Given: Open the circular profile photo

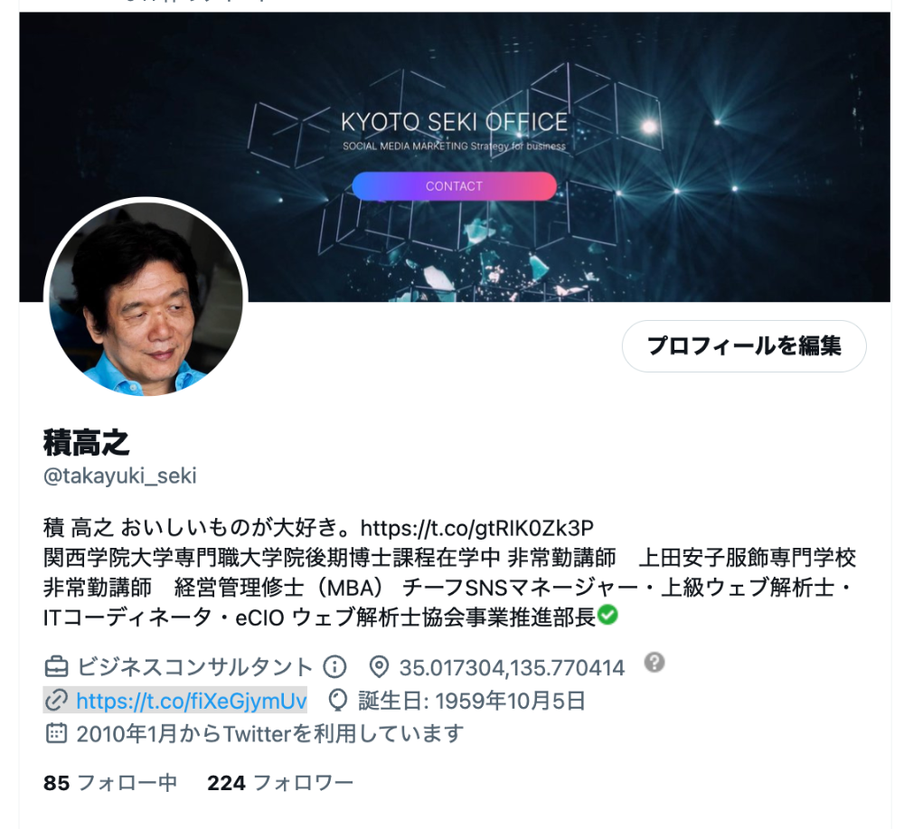Looking at the screenshot, I should coord(146,299).
